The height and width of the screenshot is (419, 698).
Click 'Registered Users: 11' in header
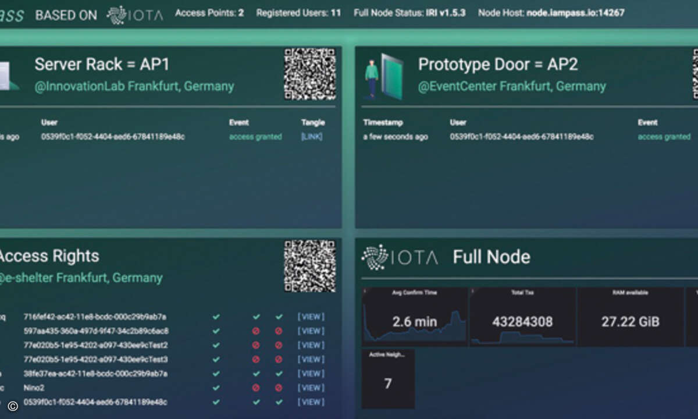[298, 12]
